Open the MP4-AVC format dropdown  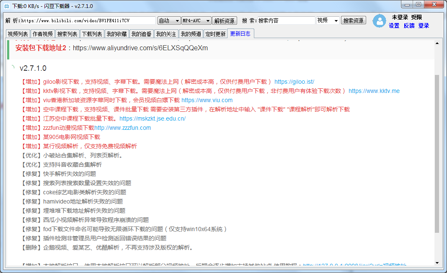click(196, 21)
